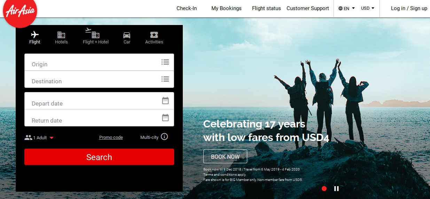This screenshot has height=199, width=430.
Task: Expand the EN language dropdown
Action: 347,8
